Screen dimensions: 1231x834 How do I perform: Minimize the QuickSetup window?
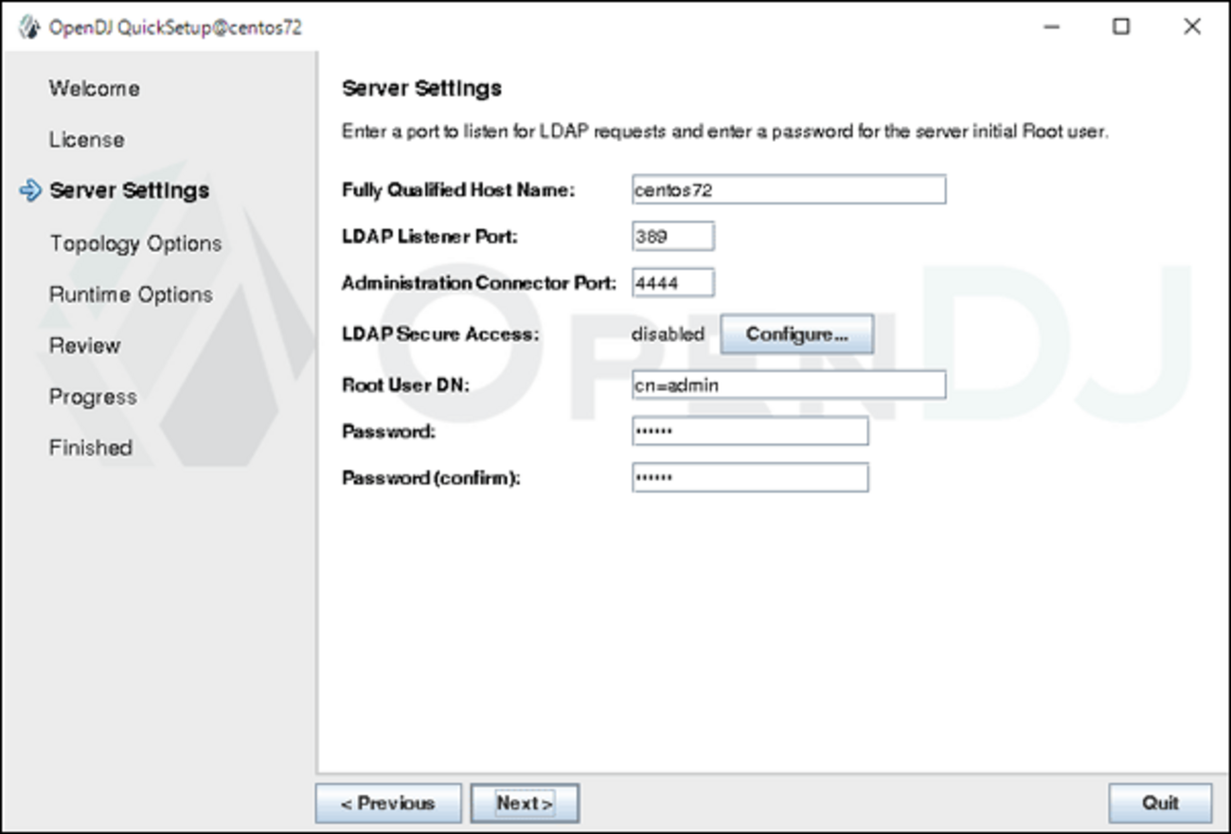1051,27
